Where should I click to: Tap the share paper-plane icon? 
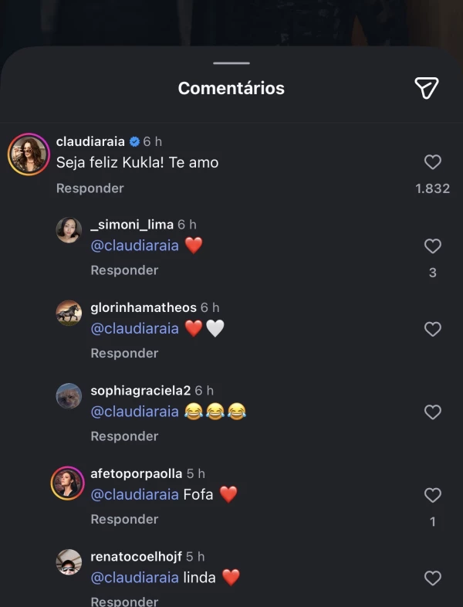click(427, 88)
